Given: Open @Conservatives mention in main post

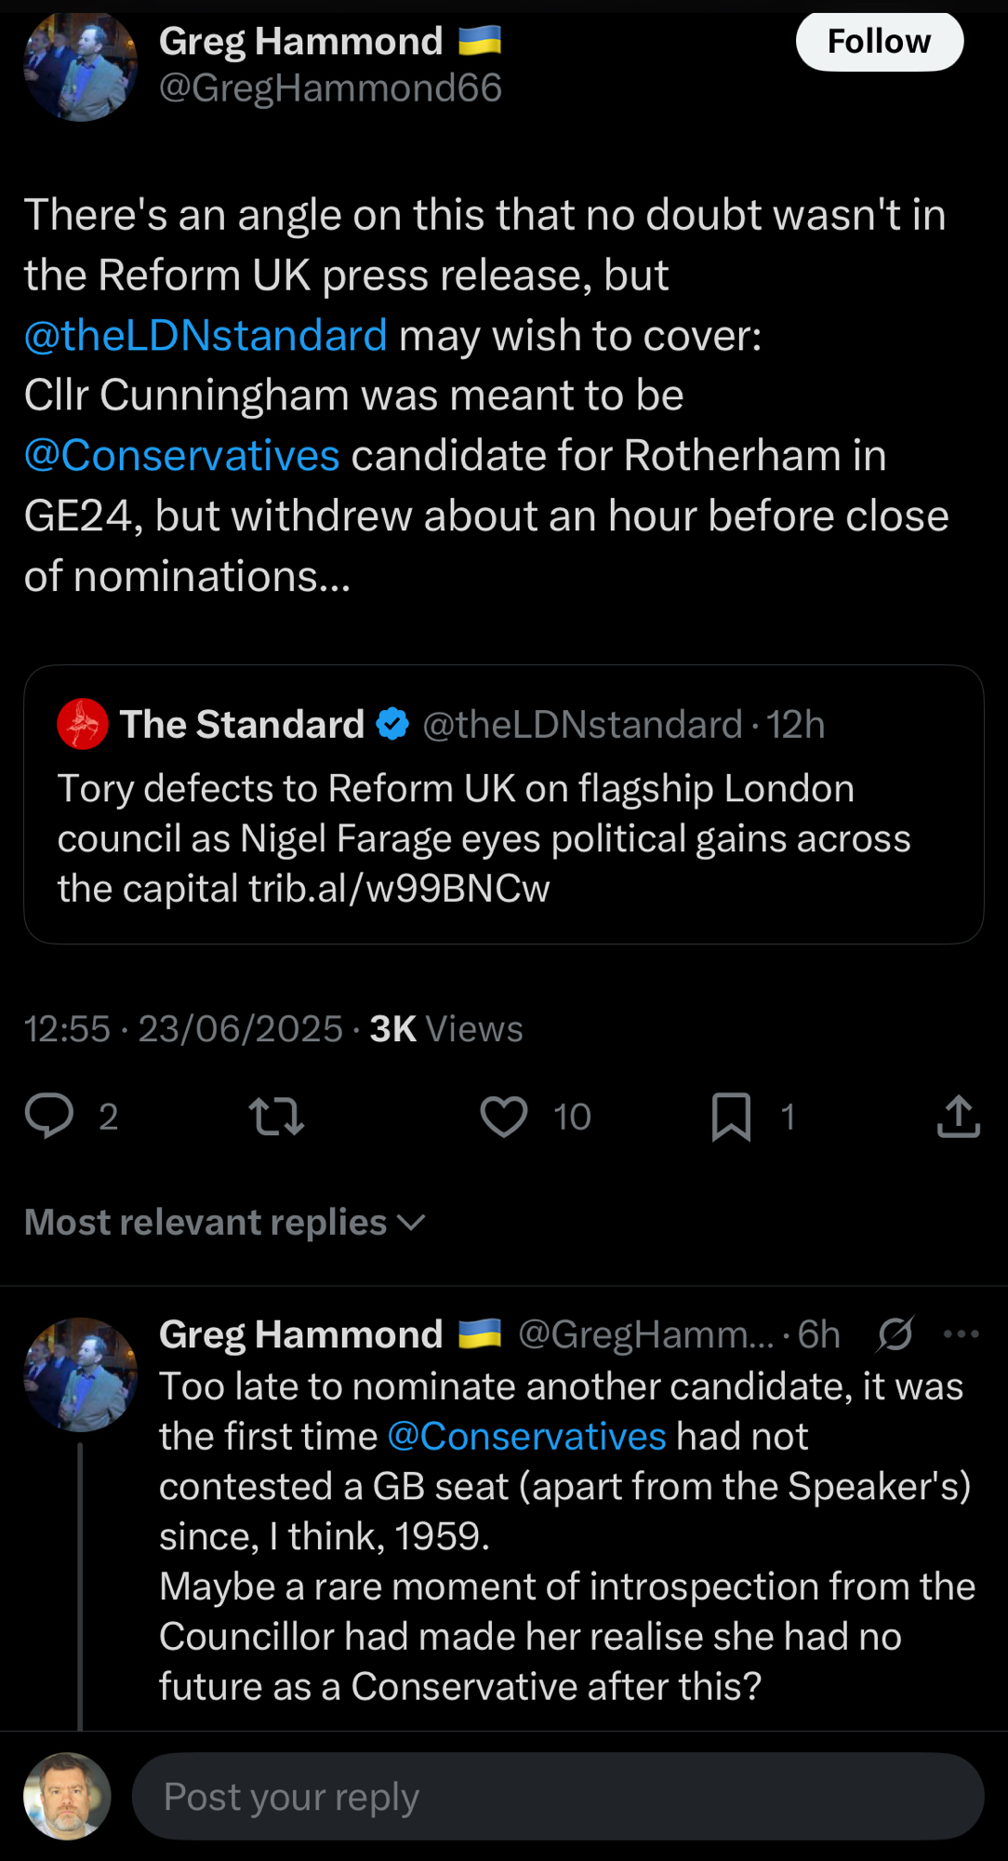Looking at the screenshot, I should click(182, 455).
